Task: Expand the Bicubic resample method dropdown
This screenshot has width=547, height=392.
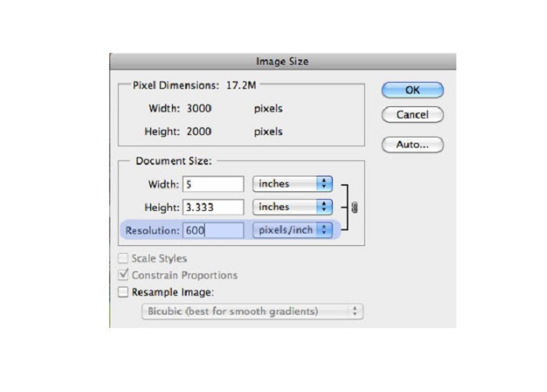Action: tap(252, 312)
